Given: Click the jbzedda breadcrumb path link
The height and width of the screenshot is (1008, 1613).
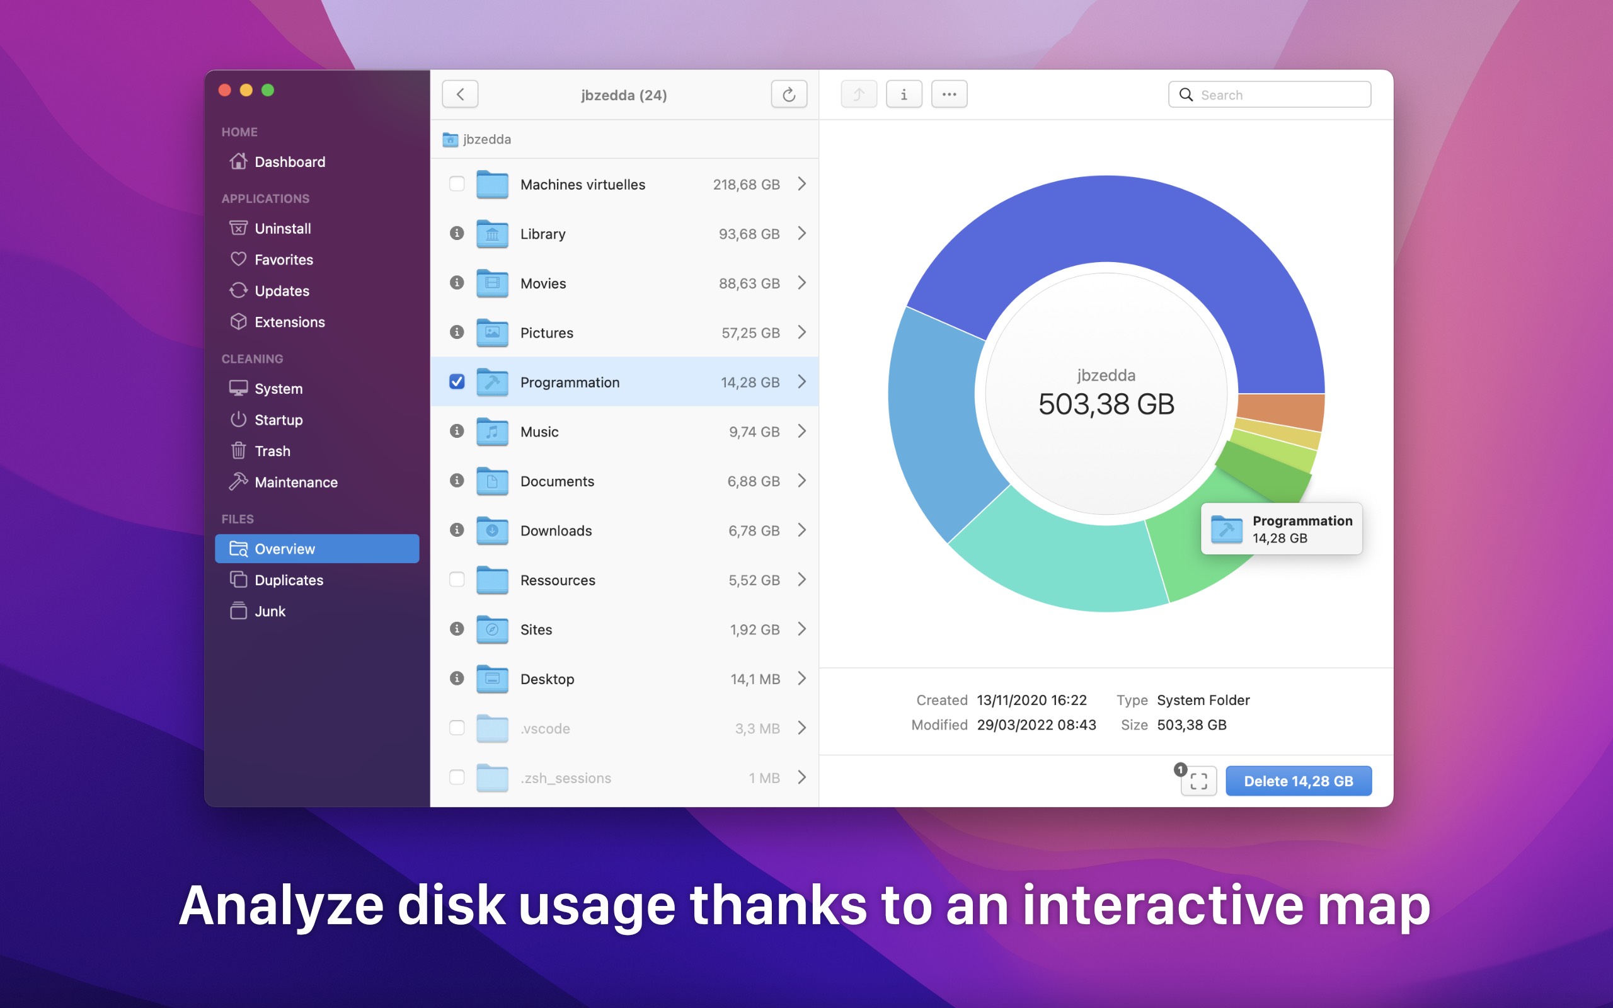Looking at the screenshot, I should tap(486, 139).
